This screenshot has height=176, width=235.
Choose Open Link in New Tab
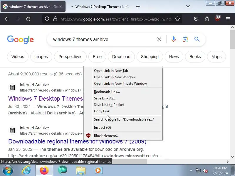pos(123,71)
